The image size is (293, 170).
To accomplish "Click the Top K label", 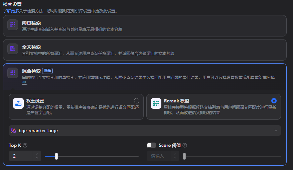I will tap(15, 145).
